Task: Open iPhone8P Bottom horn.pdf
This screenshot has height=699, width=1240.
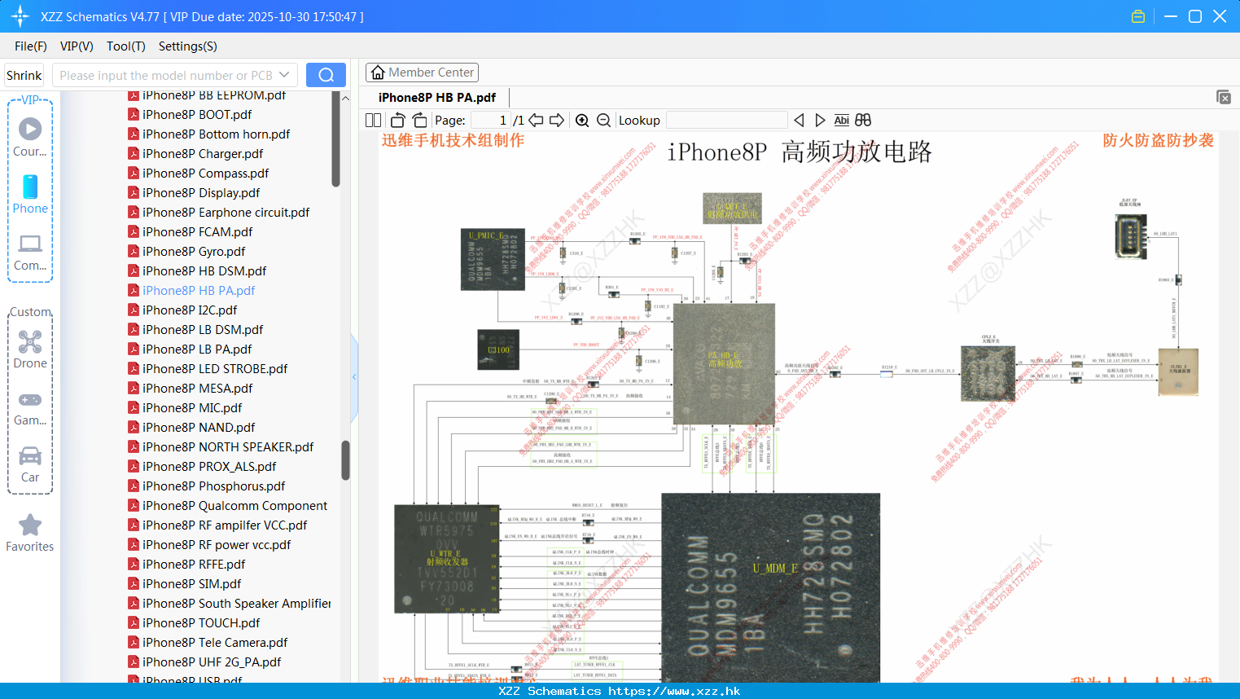Action: pyautogui.click(x=216, y=134)
